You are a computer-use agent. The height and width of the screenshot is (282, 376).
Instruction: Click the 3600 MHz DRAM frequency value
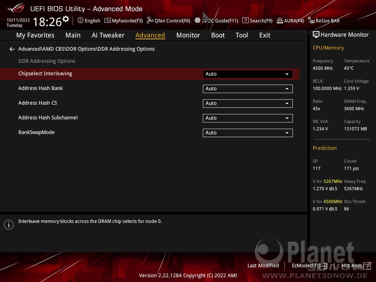coord(354,109)
